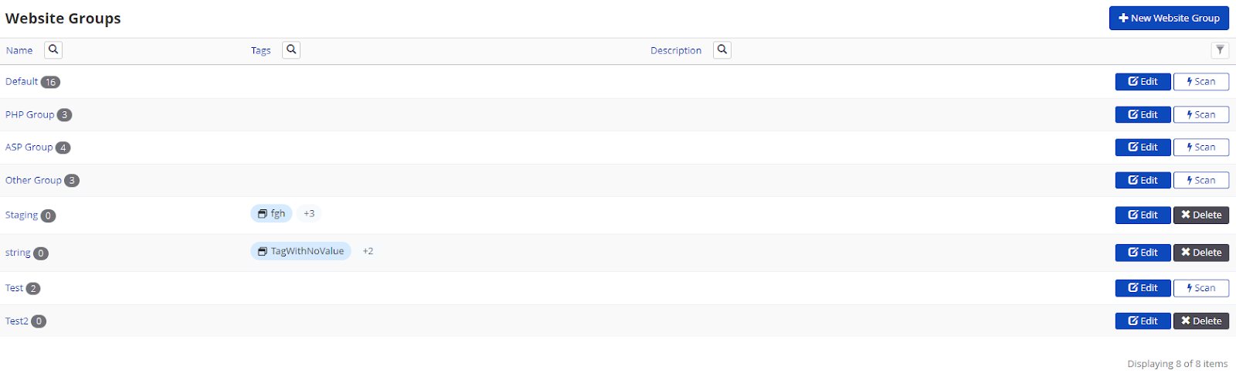
Task: Sort by the Description column header
Action: click(x=676, y=50)
